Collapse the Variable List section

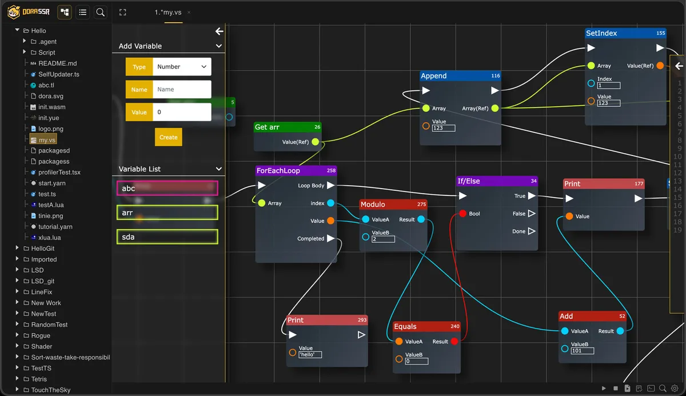[x=218, y=169]
